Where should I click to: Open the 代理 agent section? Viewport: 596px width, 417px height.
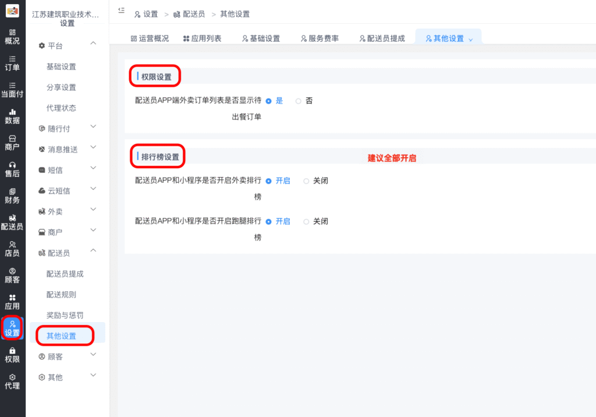[12, 382]
